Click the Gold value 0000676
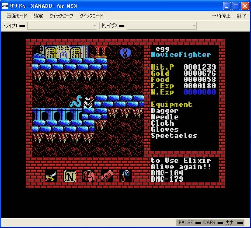 [x=200, y=73]
